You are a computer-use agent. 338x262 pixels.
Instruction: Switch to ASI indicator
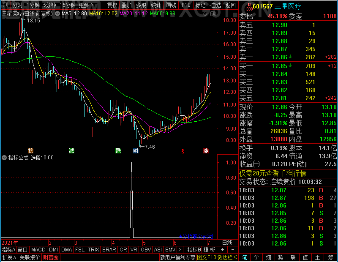click(158, 250)
